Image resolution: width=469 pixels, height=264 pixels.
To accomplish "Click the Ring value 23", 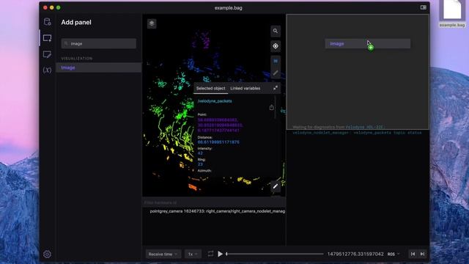I will pos(200,164).
